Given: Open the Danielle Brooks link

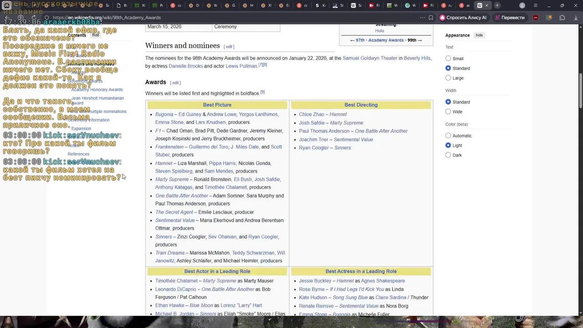Looking at the screenshot, I should (x=186, y=66).
